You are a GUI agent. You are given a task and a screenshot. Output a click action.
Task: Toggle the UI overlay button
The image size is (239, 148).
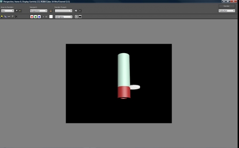pyautogui.click(x=76, y=17)
